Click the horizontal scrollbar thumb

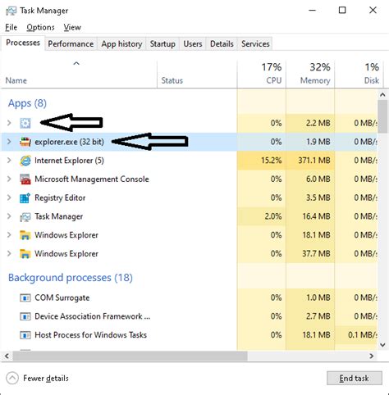[x=130, y=356]
